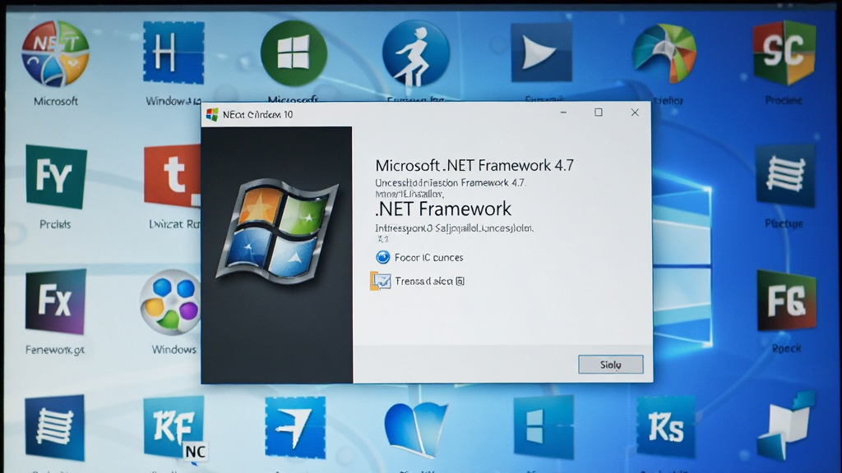
Task: Open the colorful dots icon labeled Windows
Action: click(170, 302)
